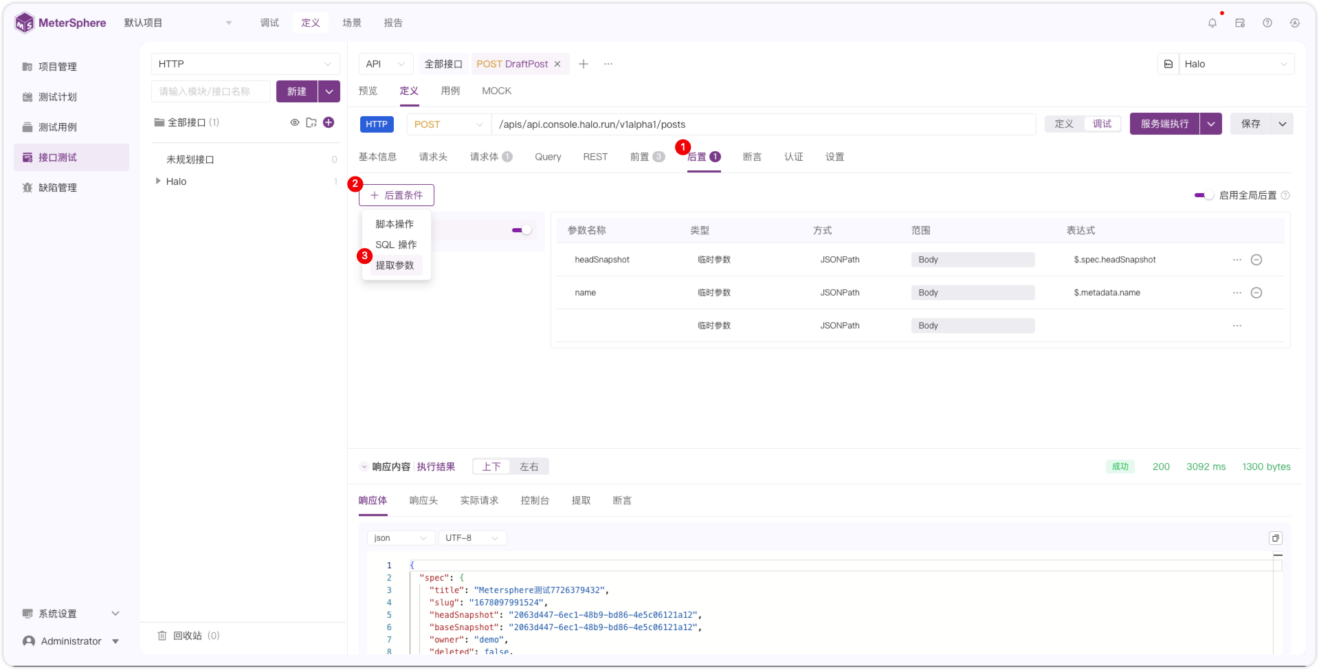Select 提取参数 from the menu
Viewport: 1319px width, 670px height.
(395, 265)
